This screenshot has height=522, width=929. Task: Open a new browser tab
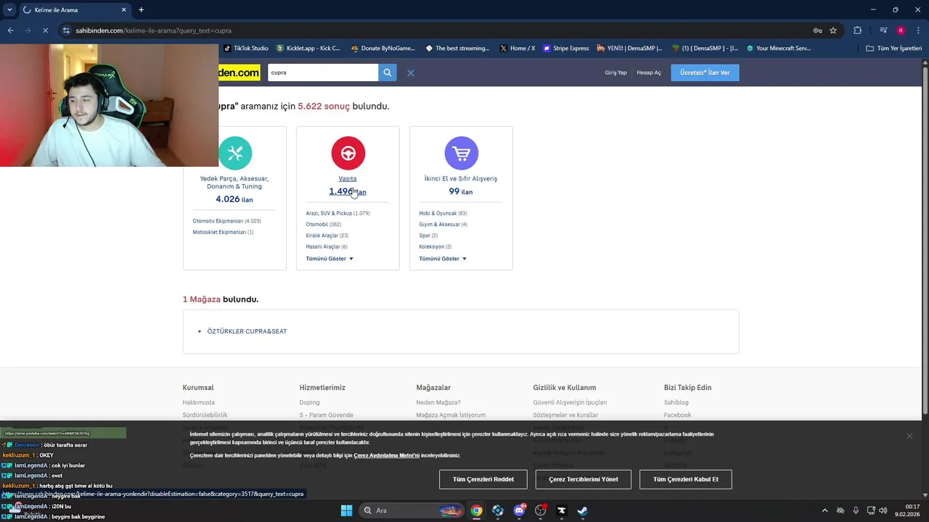click(141, 10)
